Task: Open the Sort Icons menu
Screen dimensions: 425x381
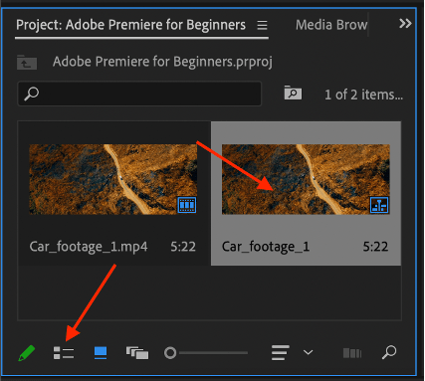Action: click(x=280, y=353)
